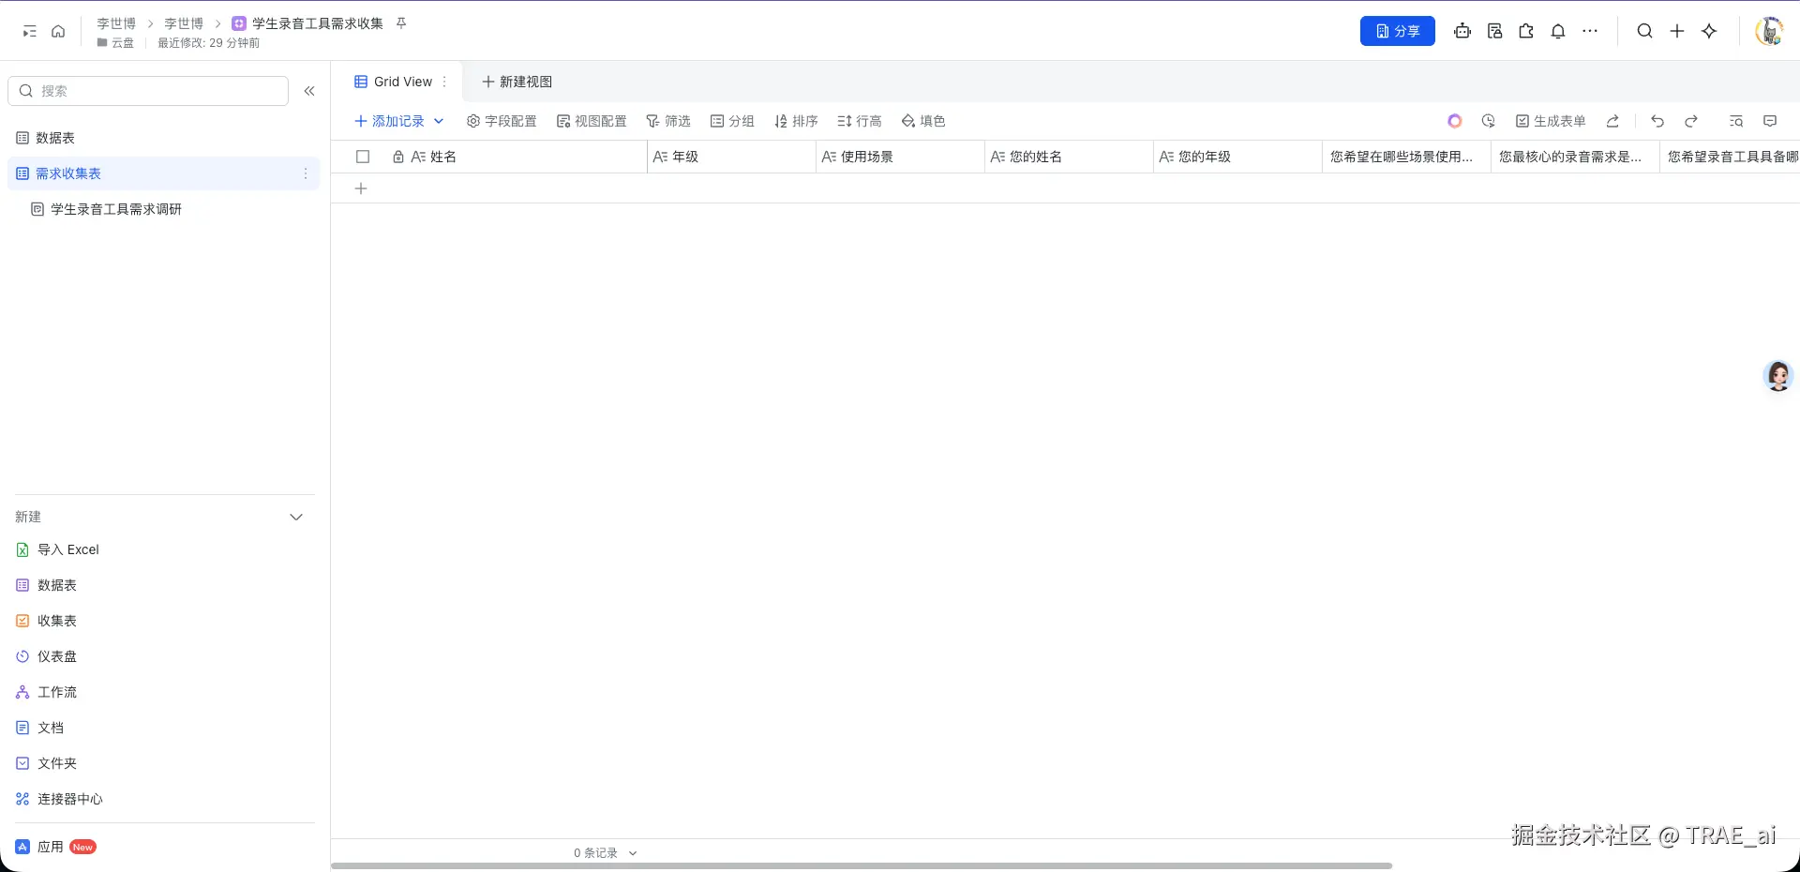Toggle the sidebar navigation menu icon
The image size is (1800, 872).
[x=30, y=31]
